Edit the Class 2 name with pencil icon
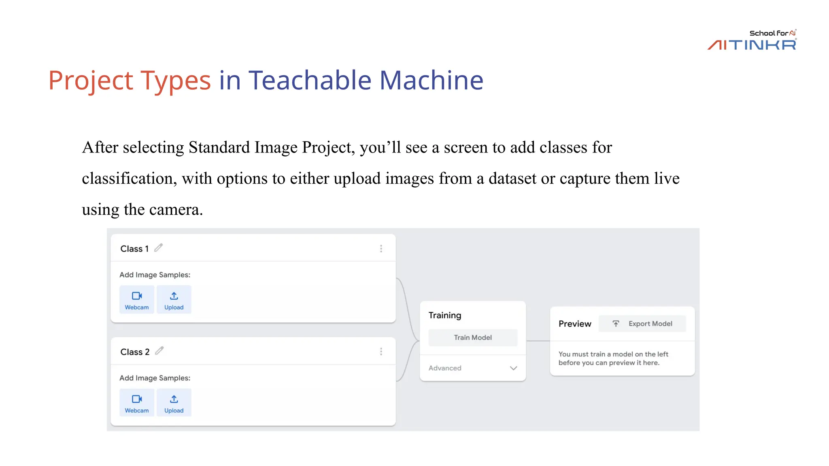Viewport: 829px width, 466px height. [x=159, y=351]
